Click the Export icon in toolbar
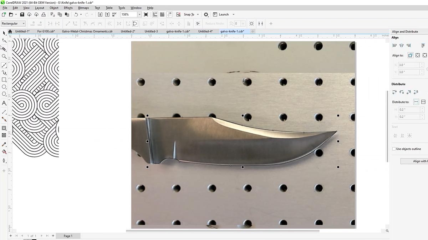The width and height of the screenshot is (428, 240). [107, 15]
